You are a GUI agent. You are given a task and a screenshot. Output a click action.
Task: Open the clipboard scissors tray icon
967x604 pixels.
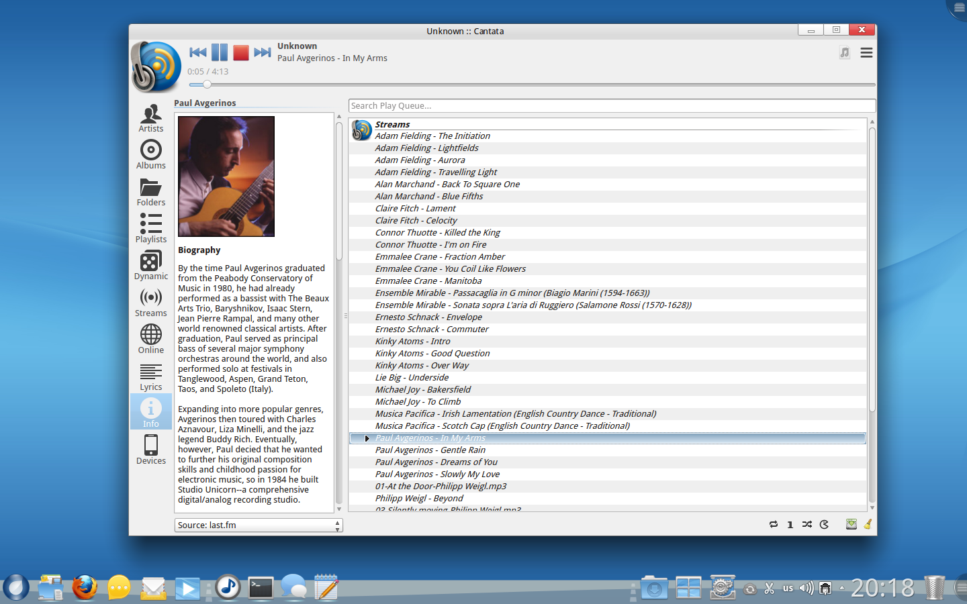770,588
